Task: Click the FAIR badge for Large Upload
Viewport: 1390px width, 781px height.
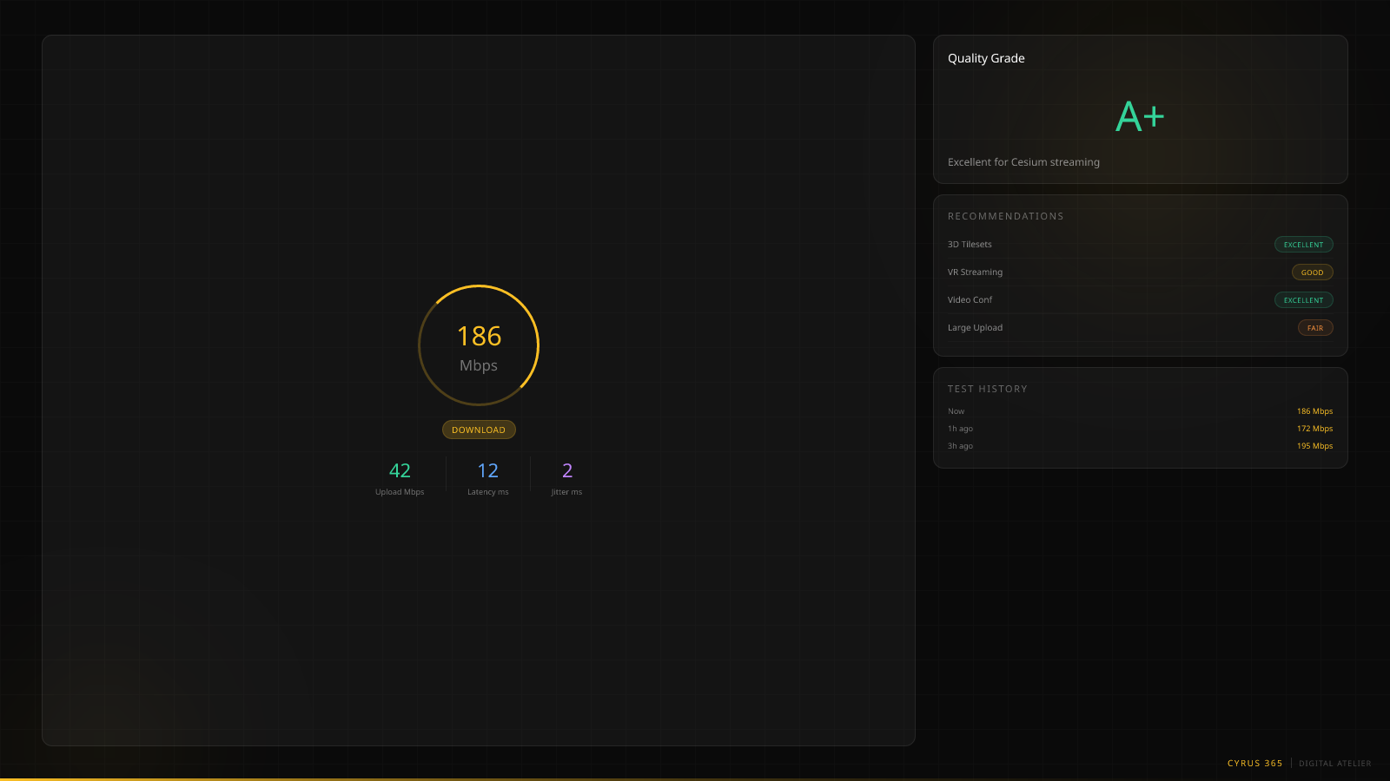Action: point(1314,328)
